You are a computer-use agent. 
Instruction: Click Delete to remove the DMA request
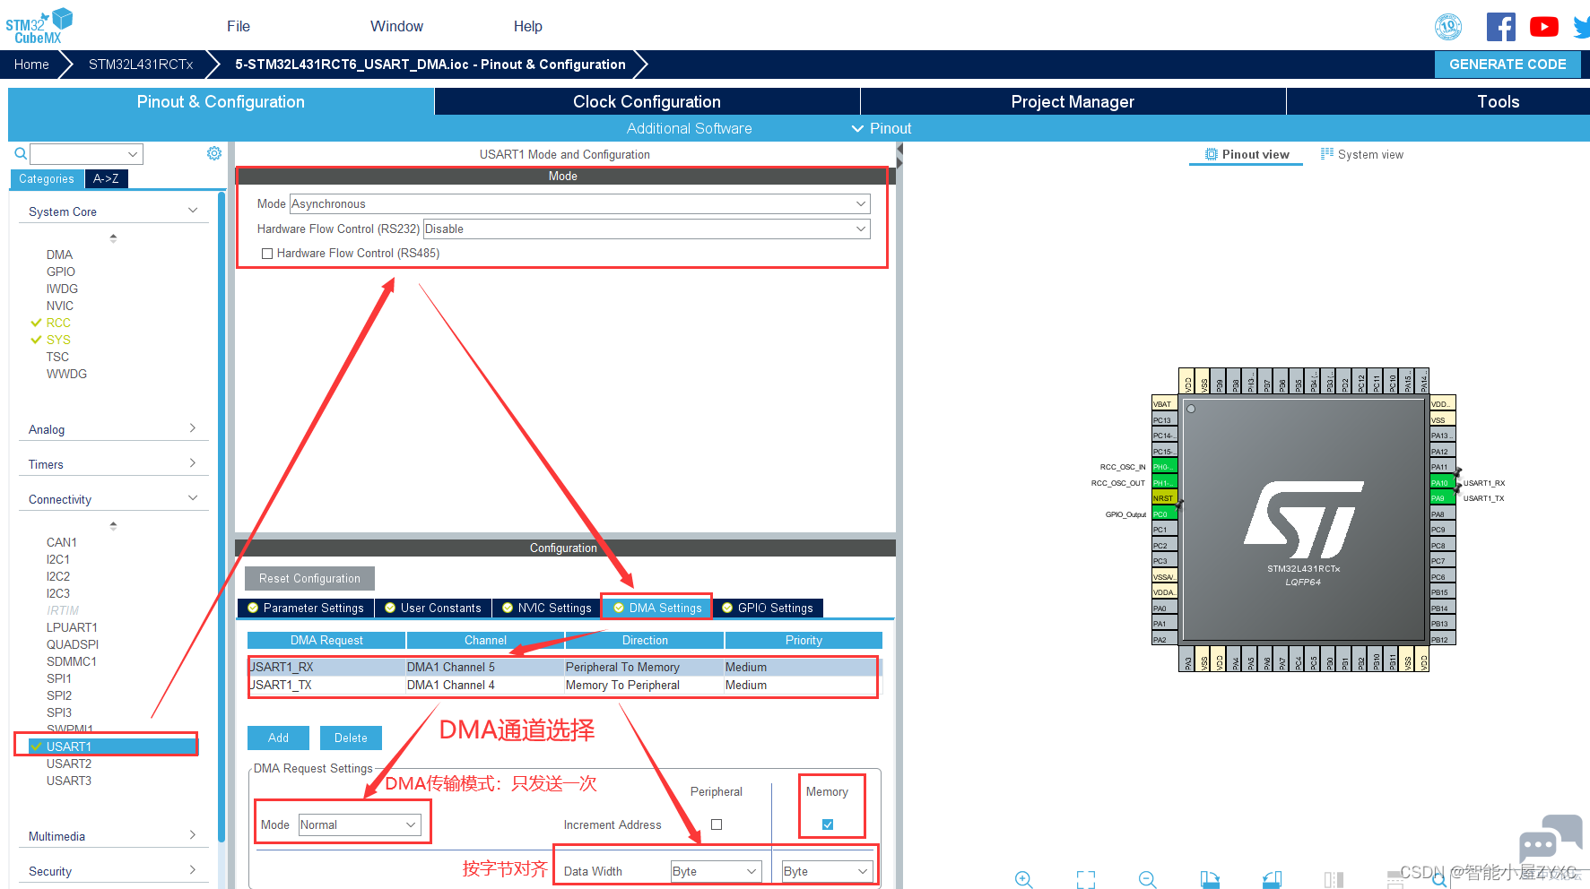coord(351,738)
